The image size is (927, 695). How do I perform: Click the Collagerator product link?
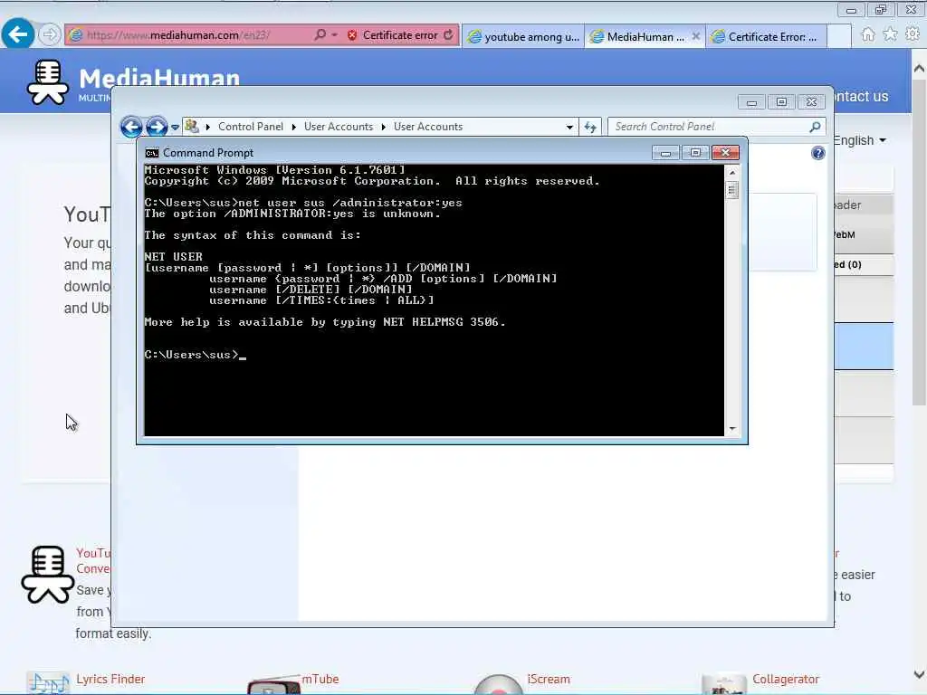786,679
